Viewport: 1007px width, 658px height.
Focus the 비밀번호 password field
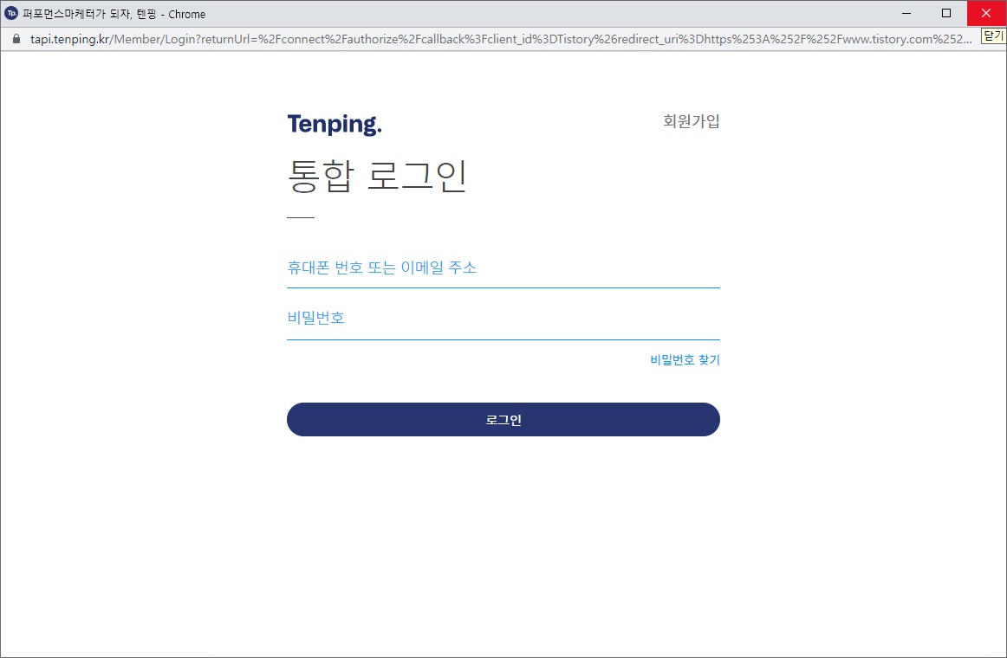(503, 319)
